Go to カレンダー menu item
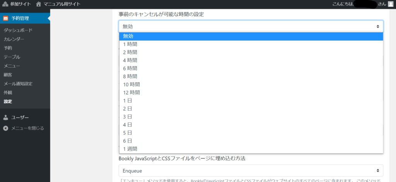 (x=14, y=39)
